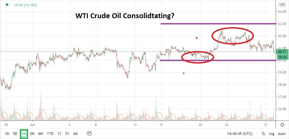Show the YTD time range
The image size is (289, 139).
(x=50, y=134)
